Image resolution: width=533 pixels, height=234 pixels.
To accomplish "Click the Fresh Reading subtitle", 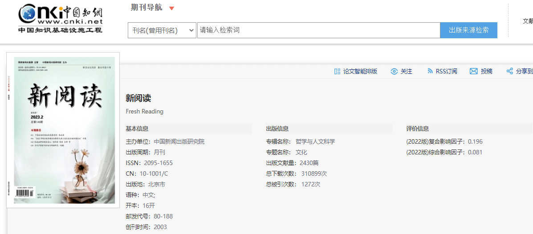I will (x=144, y=111).
